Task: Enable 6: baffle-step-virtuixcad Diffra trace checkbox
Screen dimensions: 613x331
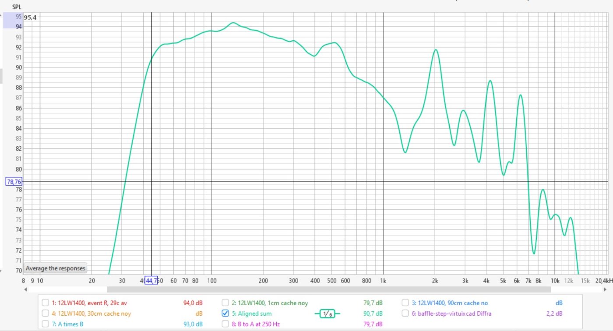Action: coord(405,313)
